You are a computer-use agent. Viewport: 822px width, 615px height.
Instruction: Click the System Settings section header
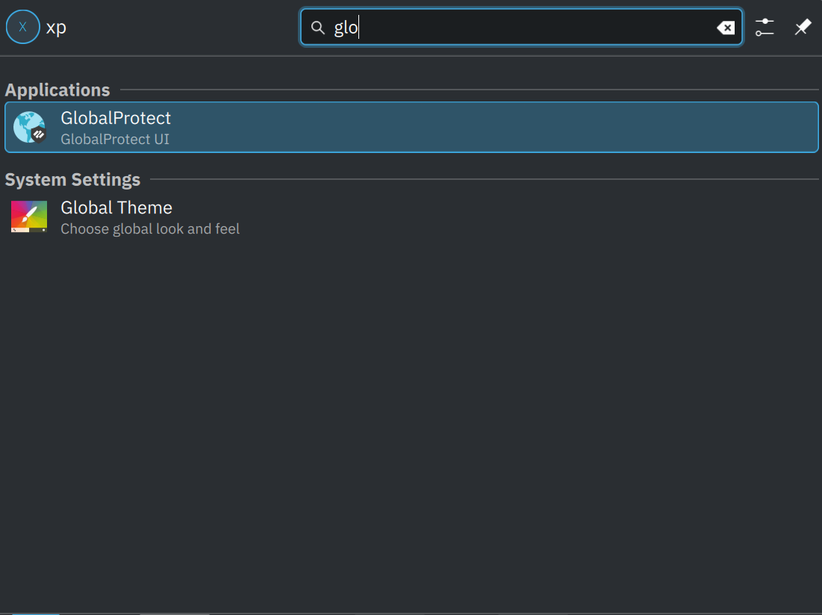point(72,180)
